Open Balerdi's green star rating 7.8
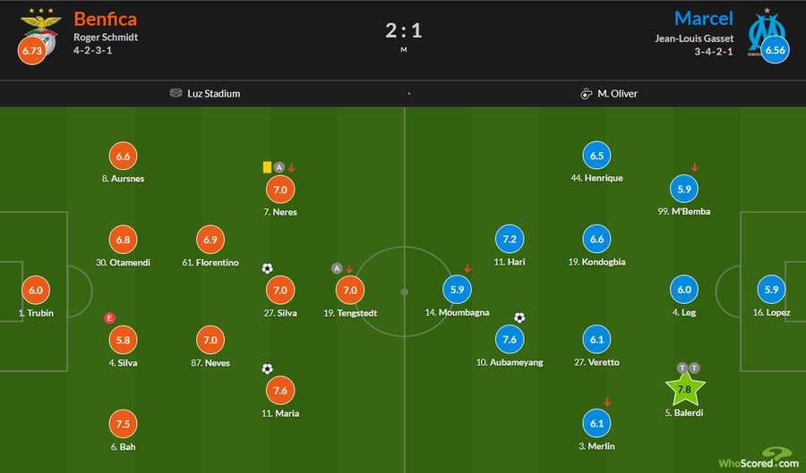 pyautogui.click(x=685, y=389)
